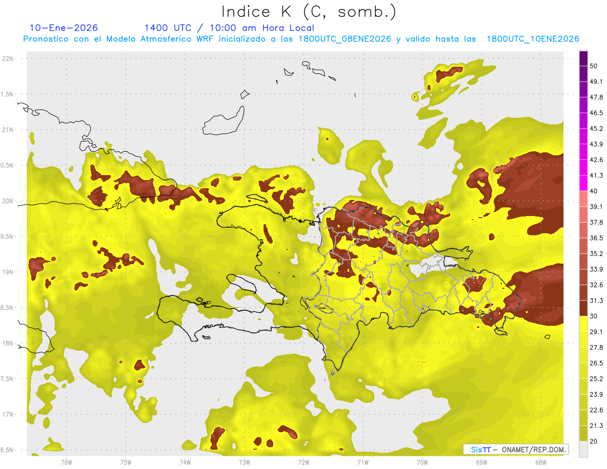The width and height of the screenshot is (607, 469).
Task: Click the "68W" longitude label
Action: [541, 462]
